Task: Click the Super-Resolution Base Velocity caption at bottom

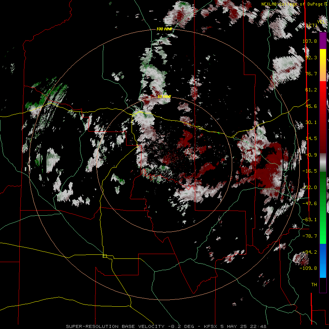Action: (x=166, y=326)
